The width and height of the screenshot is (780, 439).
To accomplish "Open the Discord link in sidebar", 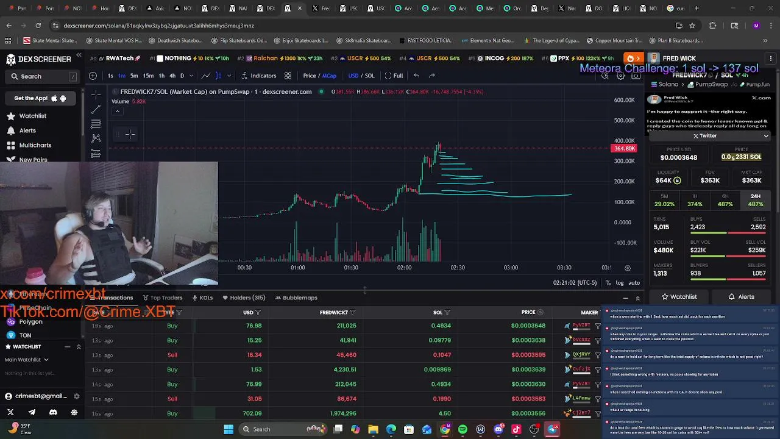I will [x=53, y=413].
